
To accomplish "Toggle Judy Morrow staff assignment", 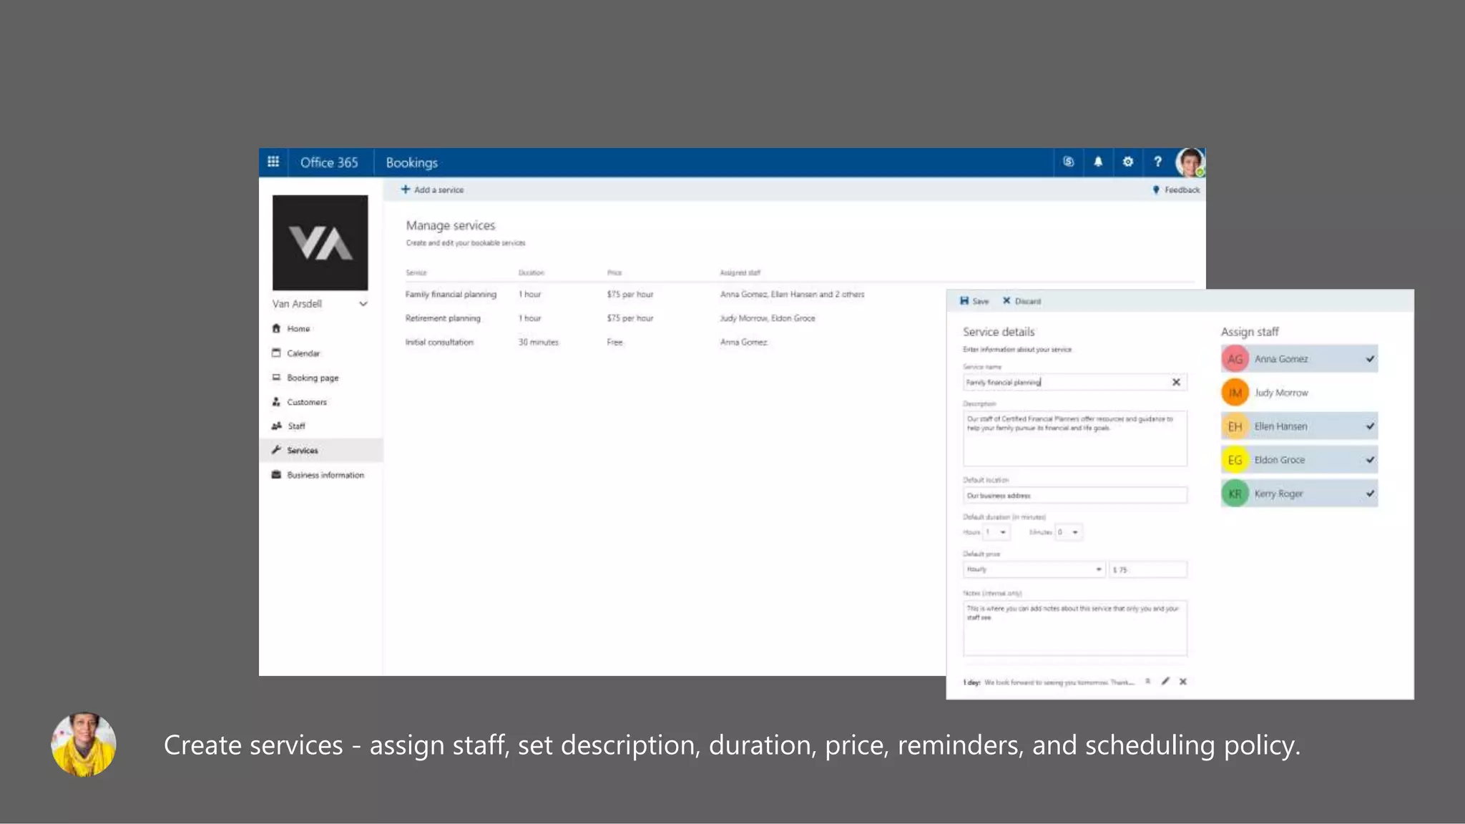I will click(x=1299, y=393).
